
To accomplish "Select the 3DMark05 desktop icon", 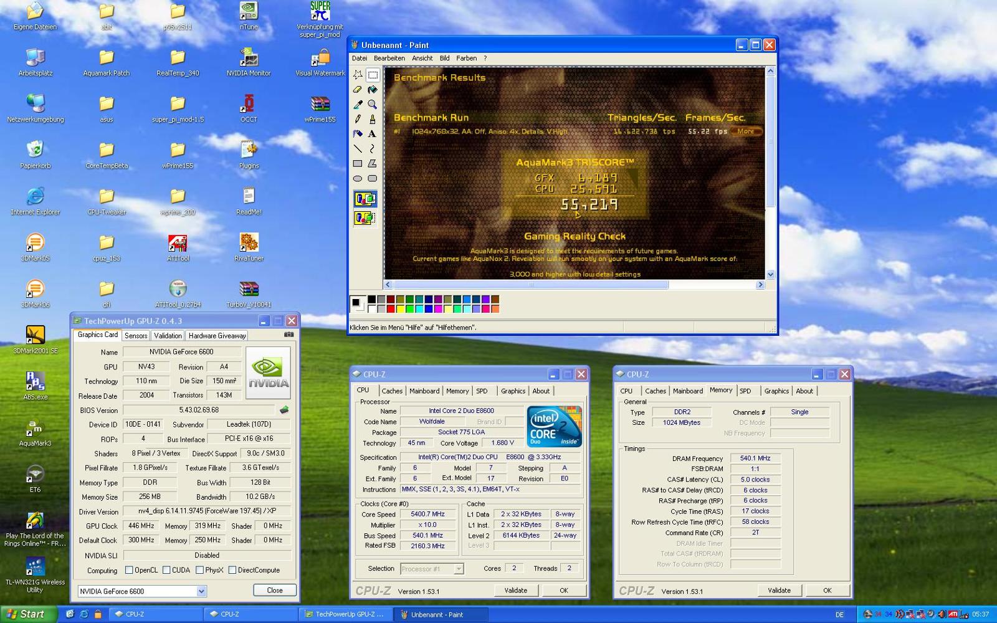I will pos(36,247).
